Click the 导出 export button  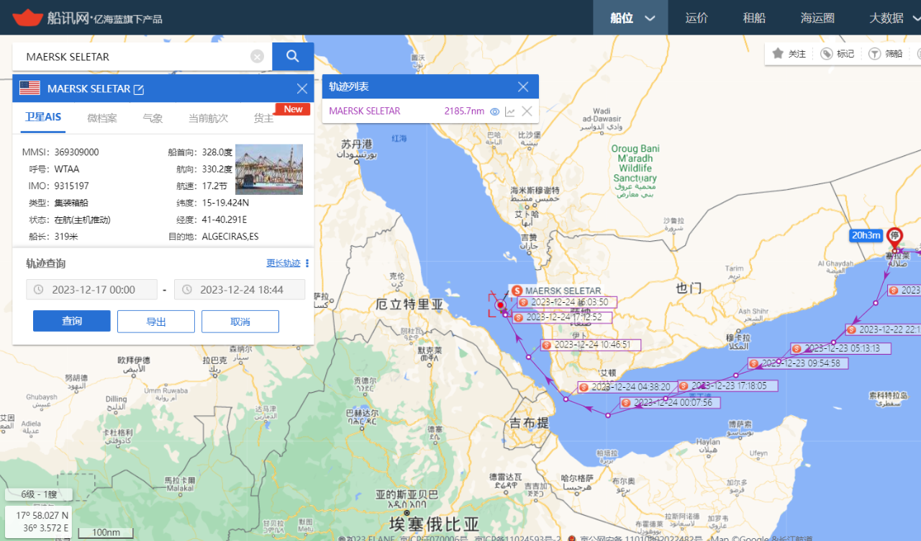(x=156, y=322)
